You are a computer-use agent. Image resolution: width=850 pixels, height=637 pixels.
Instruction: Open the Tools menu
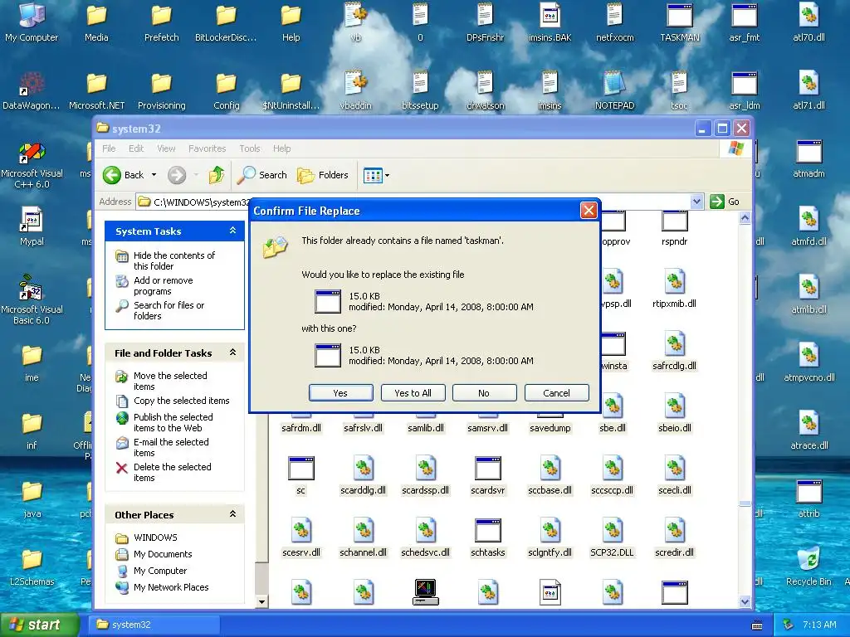click(249, 148)
